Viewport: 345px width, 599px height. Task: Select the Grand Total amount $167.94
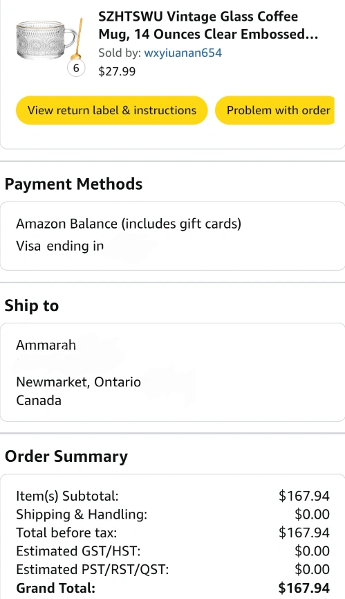304,588
